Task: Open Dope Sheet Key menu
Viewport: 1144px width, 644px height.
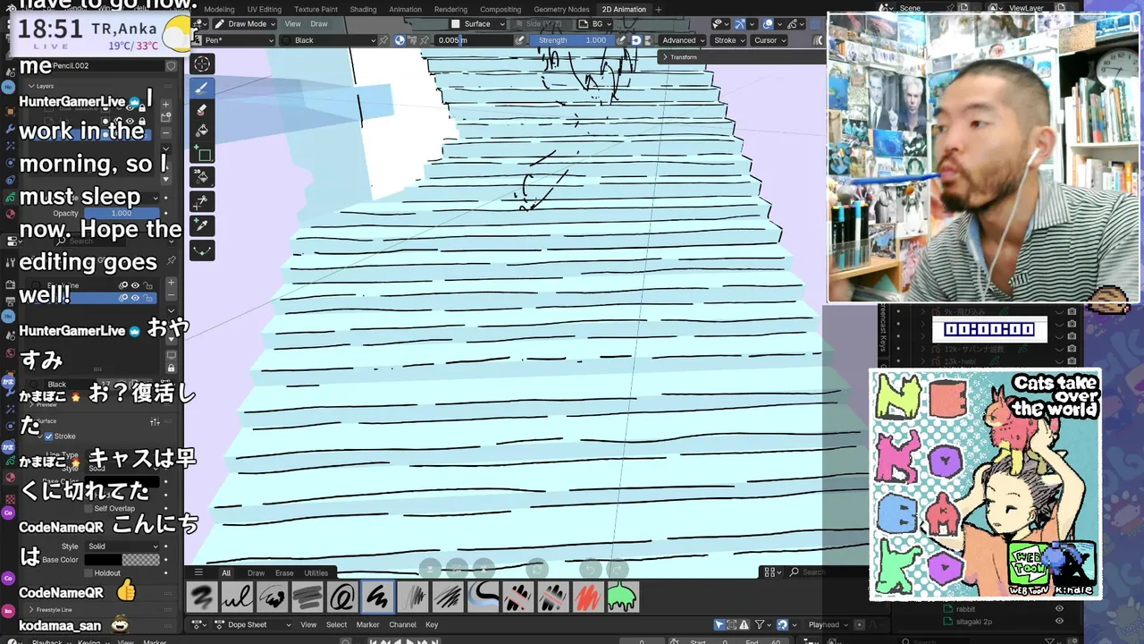Action: [432, 624]
